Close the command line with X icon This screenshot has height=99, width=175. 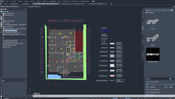tap(29, 96)
